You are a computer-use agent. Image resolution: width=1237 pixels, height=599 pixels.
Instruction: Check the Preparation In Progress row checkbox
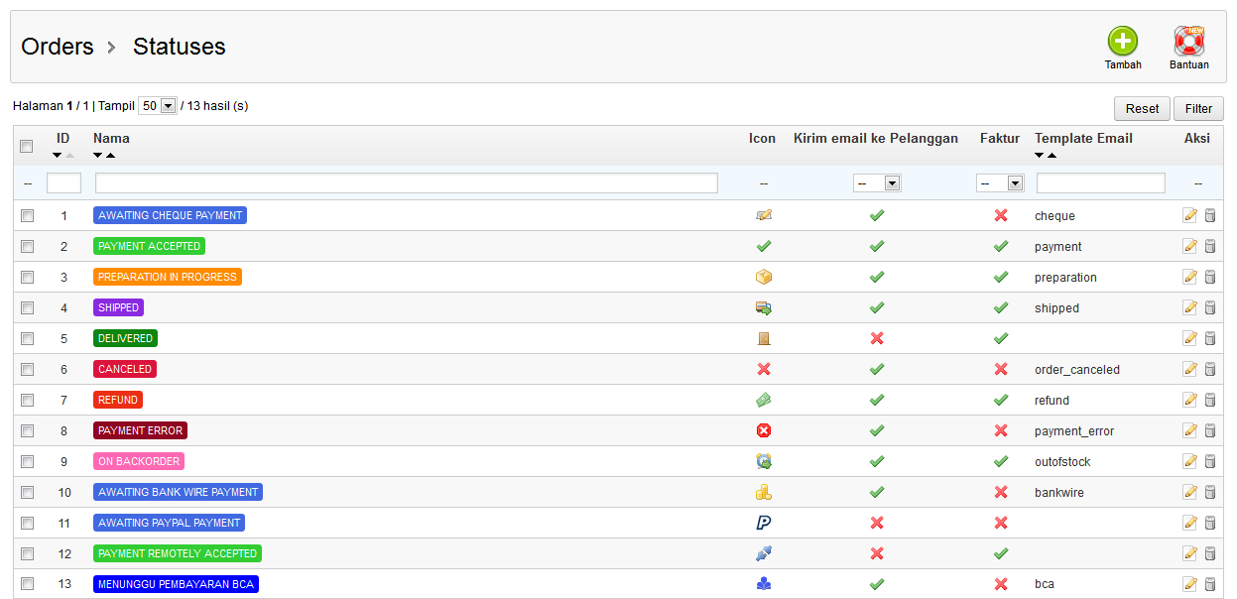click(27, 277)
